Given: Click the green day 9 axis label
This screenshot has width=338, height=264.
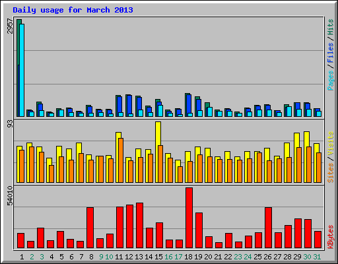Looking at the screenshot, I should [x=101, y=257].
